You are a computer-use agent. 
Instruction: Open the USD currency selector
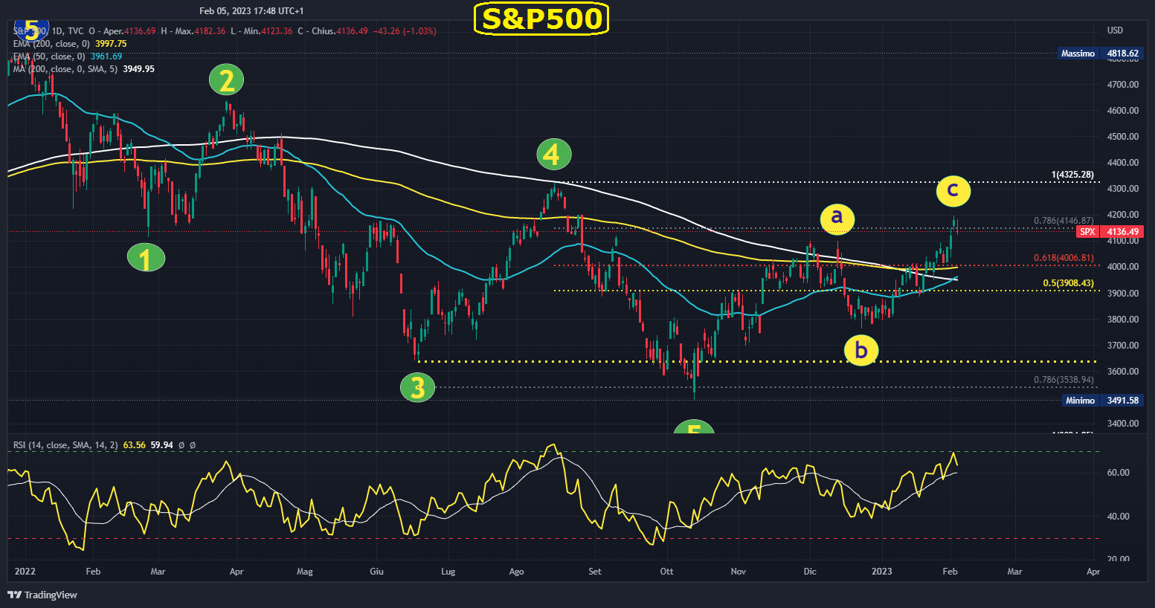point(1115,30)
